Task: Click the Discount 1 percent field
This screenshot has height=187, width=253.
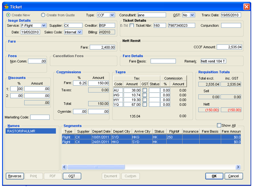Action: point(16,89)
